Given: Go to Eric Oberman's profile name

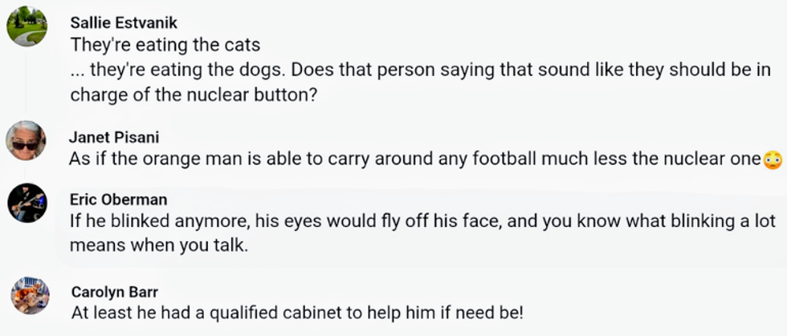Looking at the screenshot, I should tap(118, 200).
